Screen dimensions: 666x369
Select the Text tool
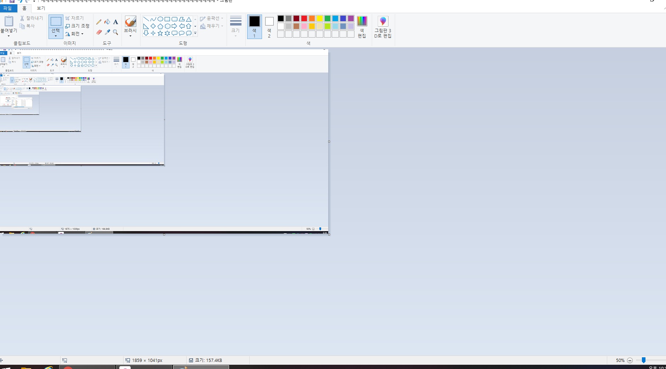pyautogui.click(x=115, y=22)
